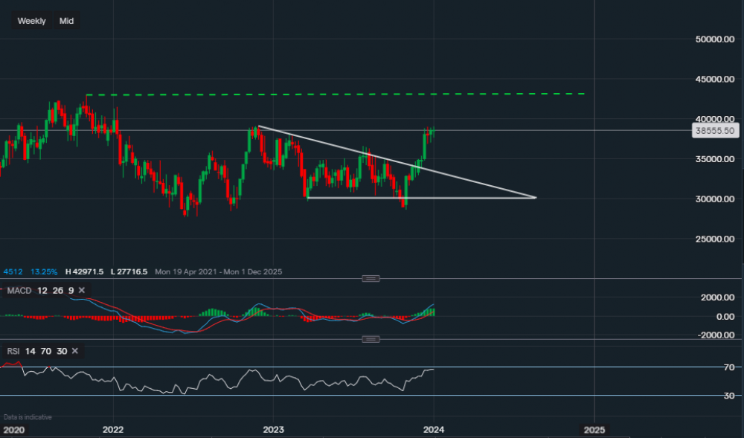Screen dimensions: 744x438
Task: Open MACD 12 26 9 indicator settings
Action: (39, 290)
